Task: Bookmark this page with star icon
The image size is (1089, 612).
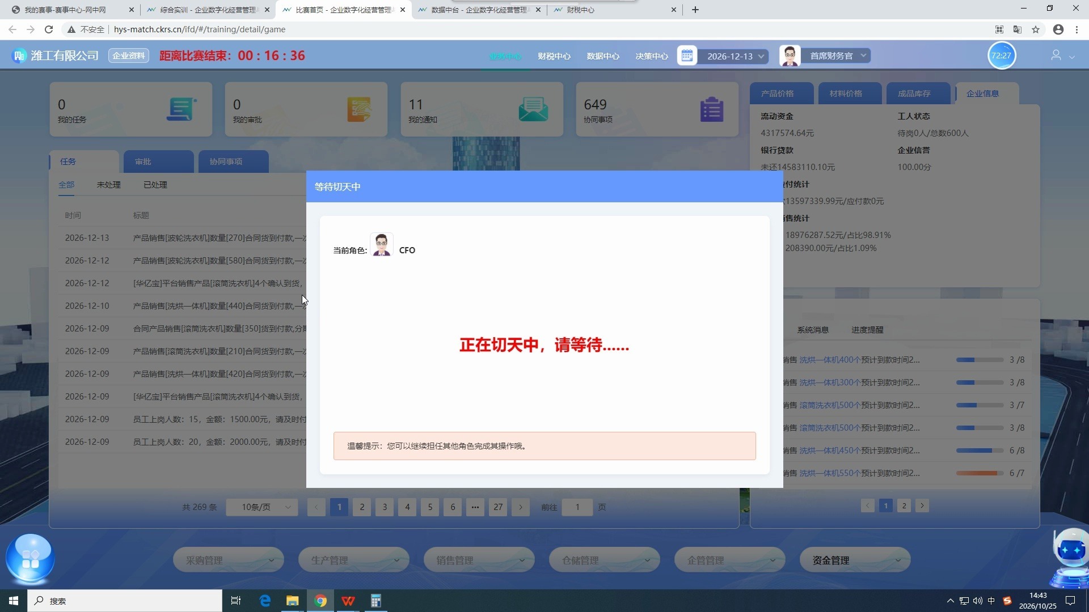Action: point(1036,29)
